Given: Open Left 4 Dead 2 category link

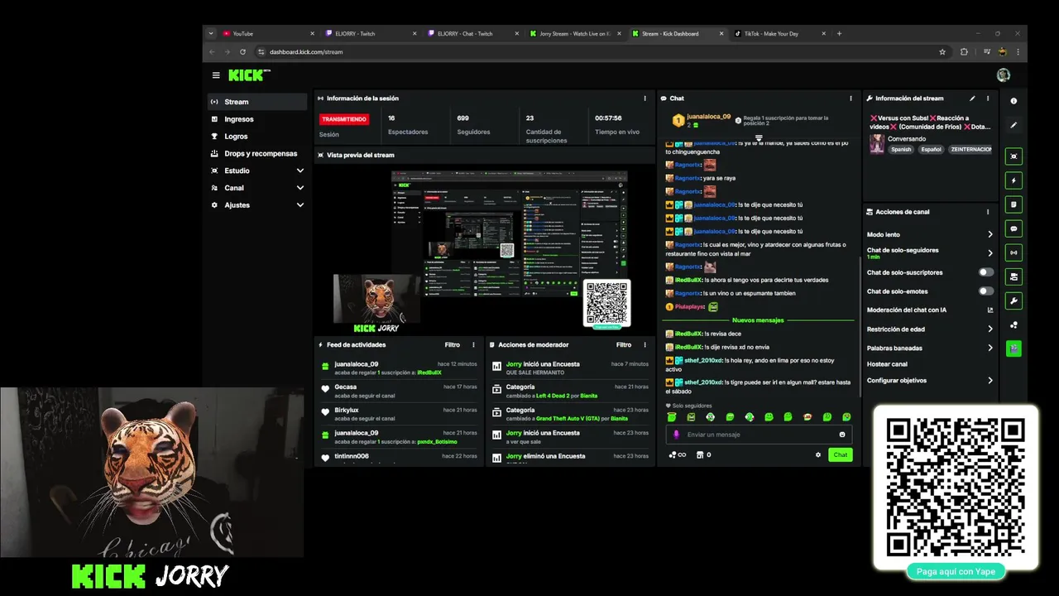Looking at the screenshot, I should [x=551, y=396].
